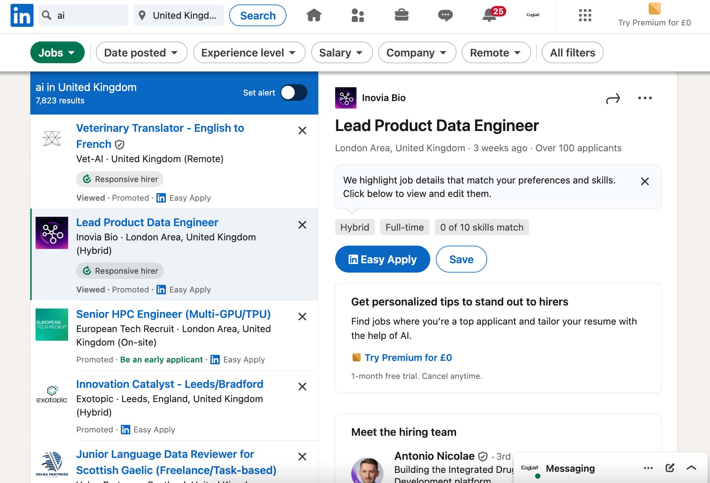The width and height of the screenshot is (710, 483).
Task: Open the messaging panel ellipsis options
Action: 648,468
